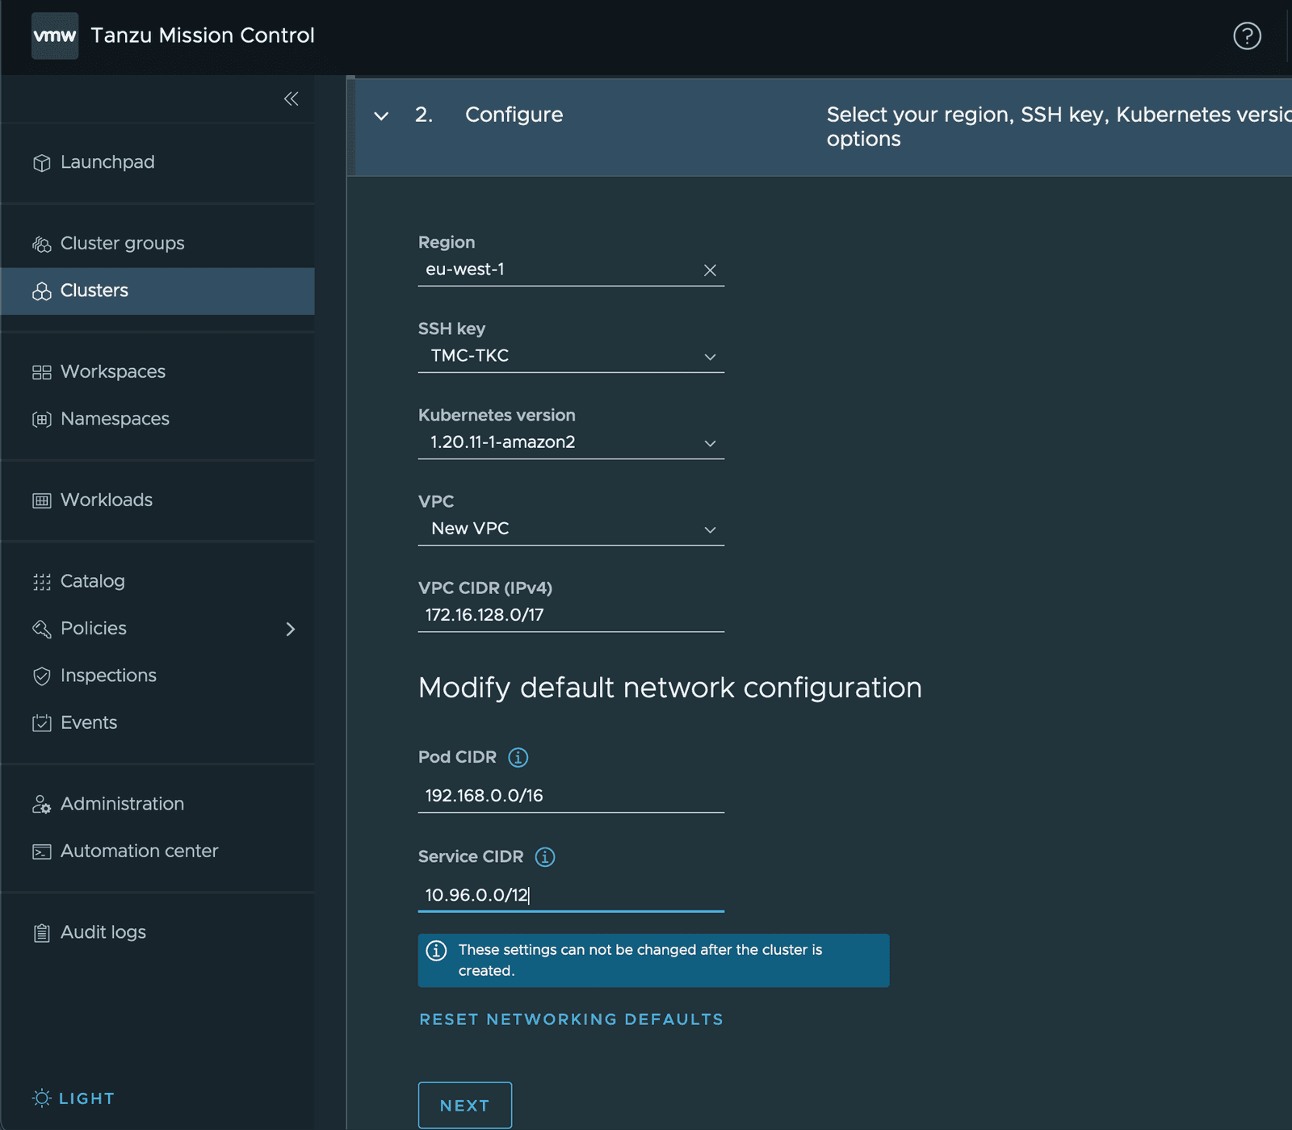Select the Launchpad icon
The image size is (1292, 1130).
coord(41,162)
